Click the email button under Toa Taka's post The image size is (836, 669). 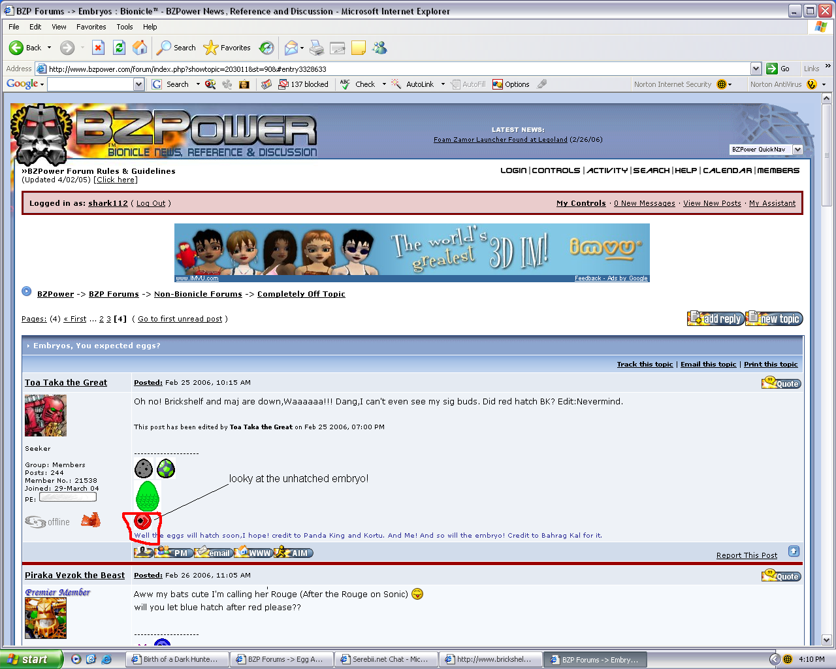coord(214,553)
